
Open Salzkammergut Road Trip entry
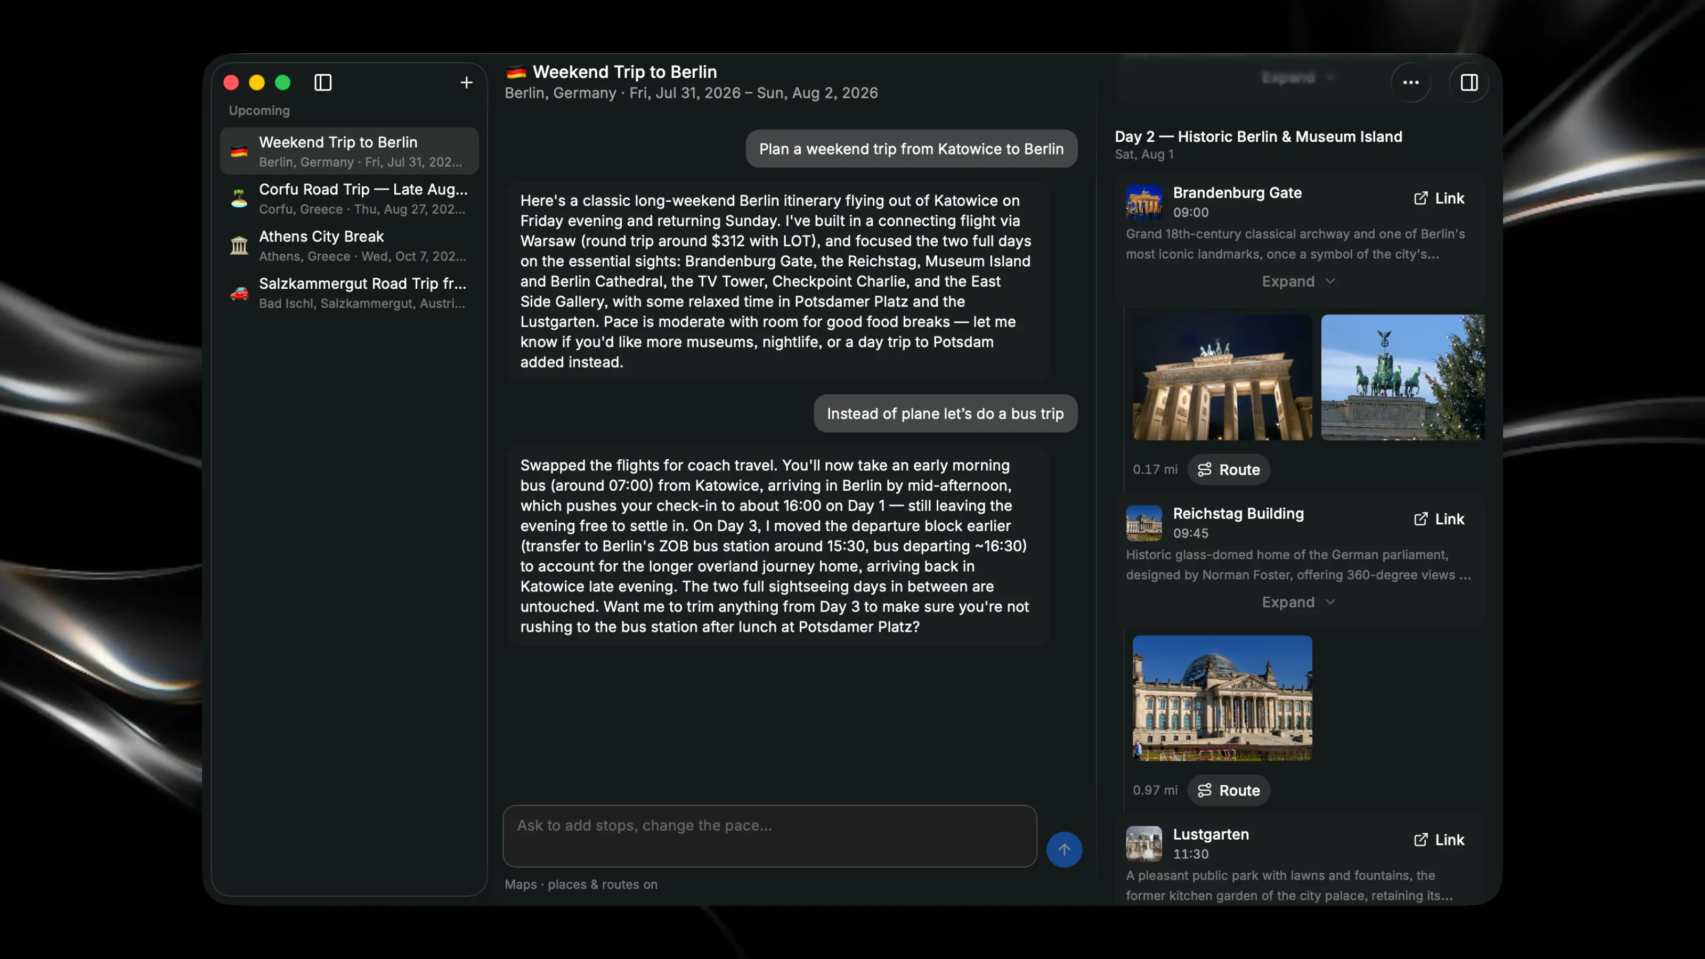click(349, 292)
